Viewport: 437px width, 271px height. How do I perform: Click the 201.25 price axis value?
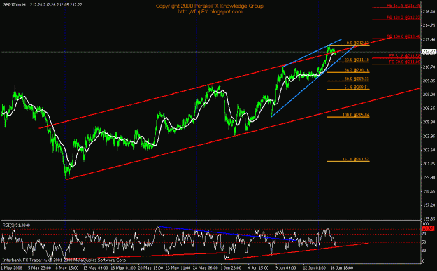(x=429, y=164)
